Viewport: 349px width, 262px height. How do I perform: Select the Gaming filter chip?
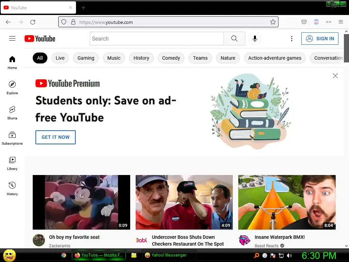86,58
